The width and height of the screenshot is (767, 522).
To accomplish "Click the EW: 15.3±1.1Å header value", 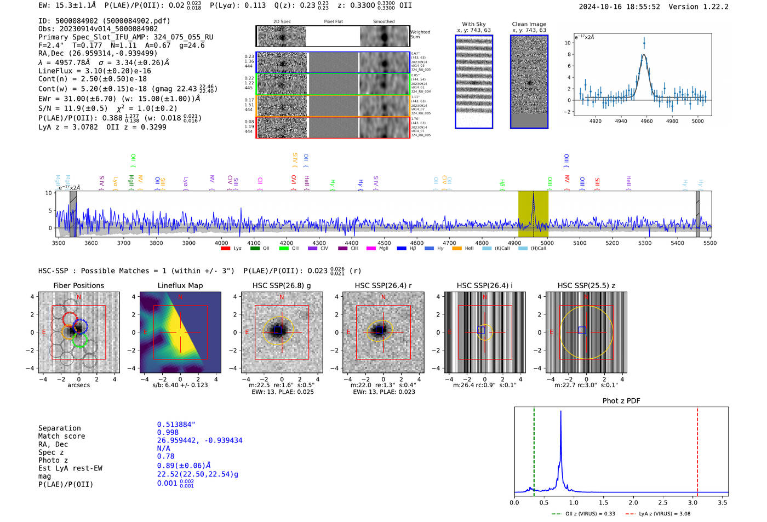I will (x=67, y=5).
